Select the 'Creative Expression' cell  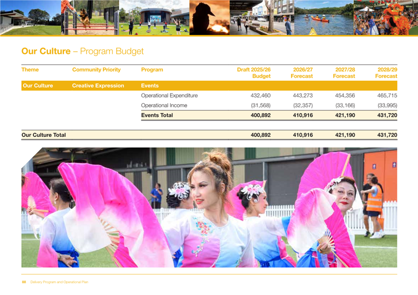coord(98,86)
